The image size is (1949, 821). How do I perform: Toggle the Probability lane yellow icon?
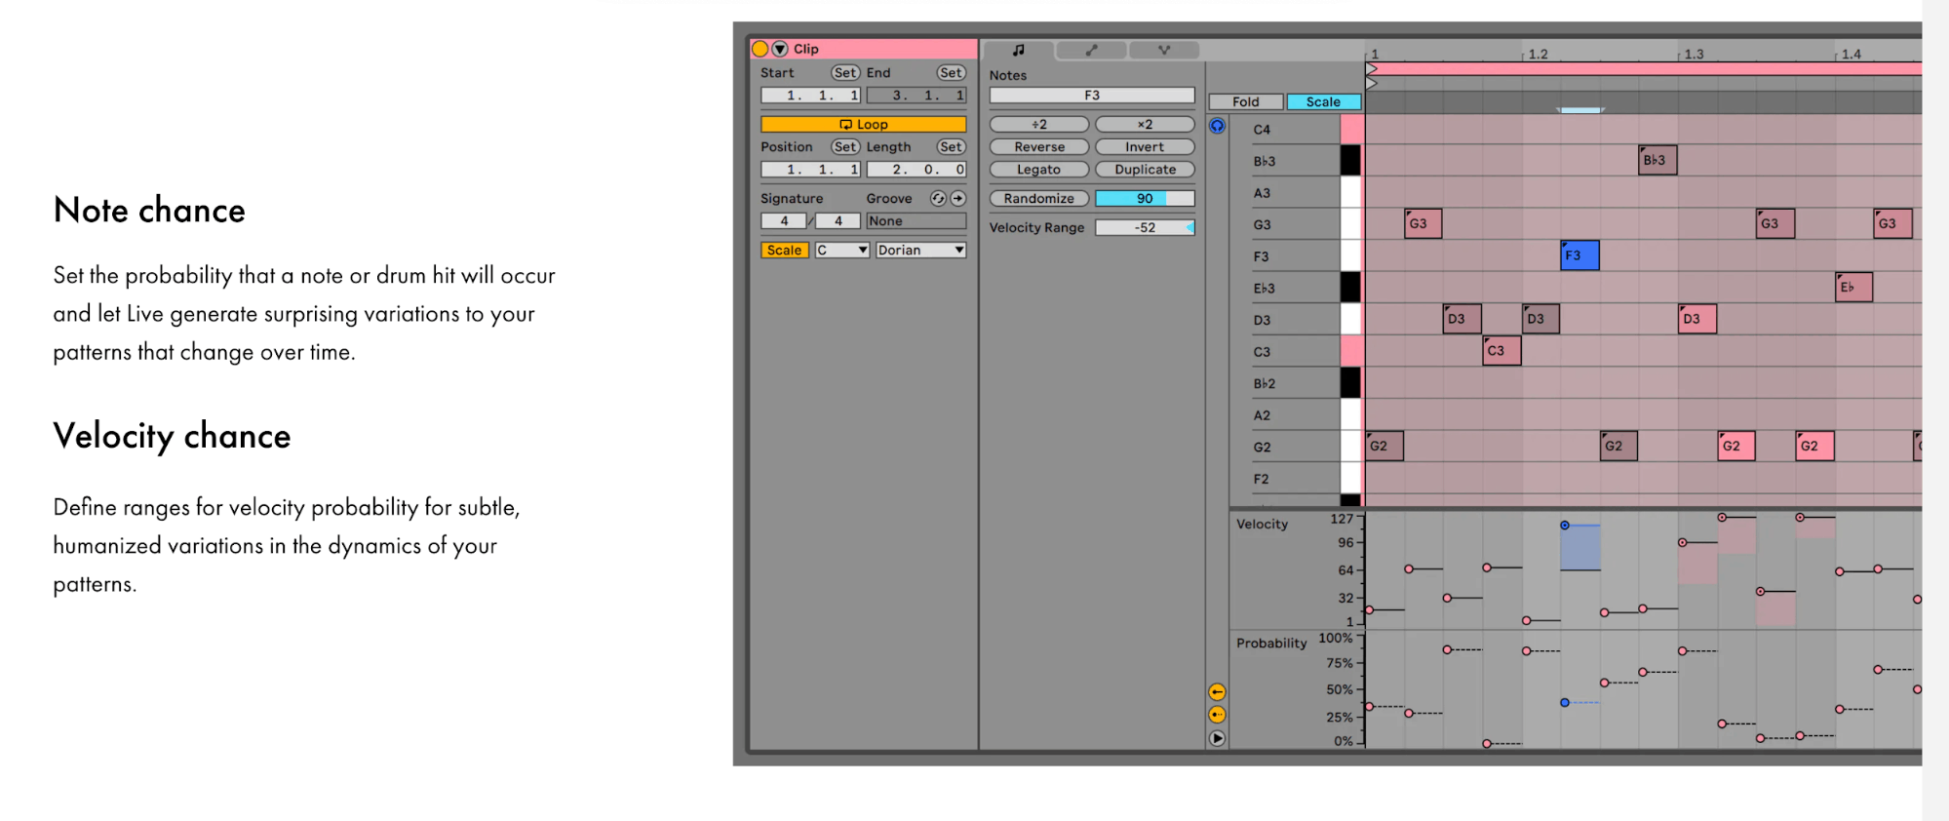(x=1217, y=715)
